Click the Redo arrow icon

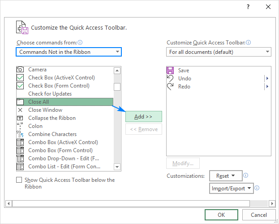point(170,87)
